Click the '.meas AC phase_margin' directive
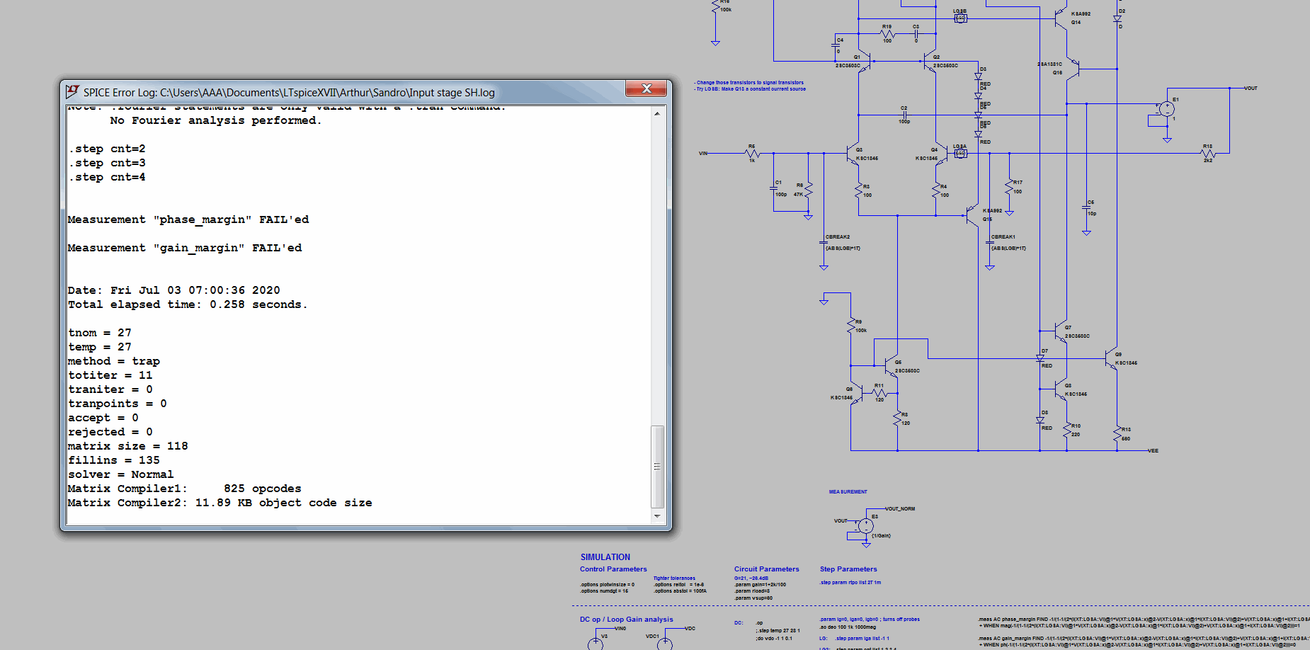The height and width of the screenshot is (650, 1310). click(1144, 622)
